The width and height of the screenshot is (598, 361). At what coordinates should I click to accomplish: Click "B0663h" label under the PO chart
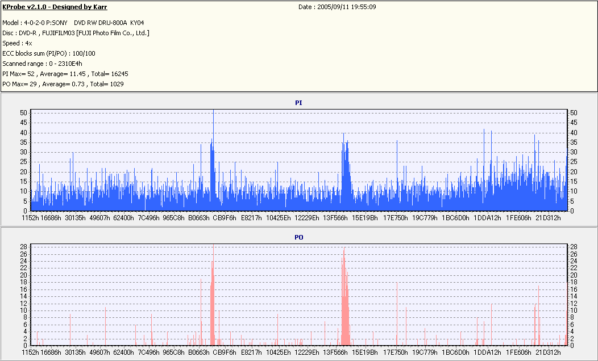(x=199, y=352)
